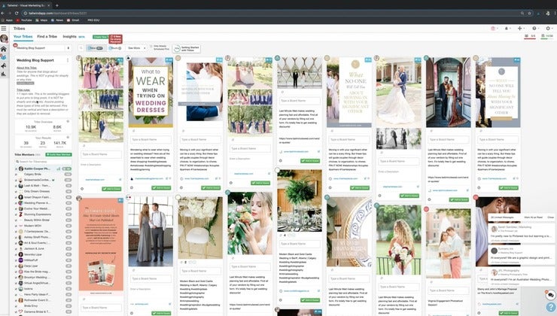This screenshot has height=316, width=557.
Task: Open the Tribes icon in the left sidebar
Action: 4,57
